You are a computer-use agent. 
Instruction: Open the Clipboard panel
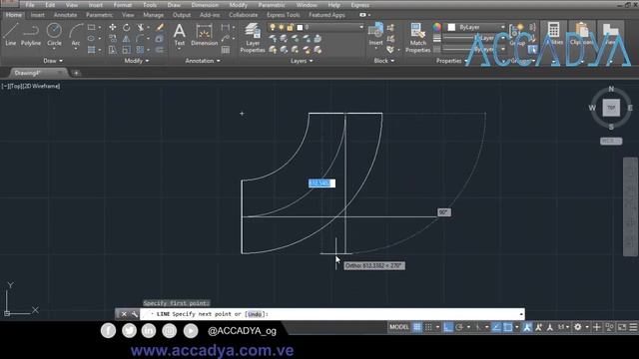581,33
